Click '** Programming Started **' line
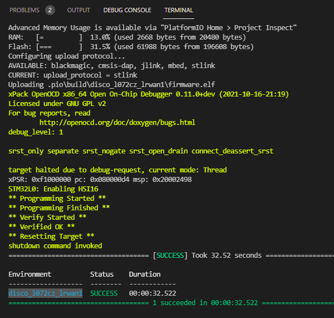This screenshot has height=318, width=334. pyautogui.click(x=57, y=198)
